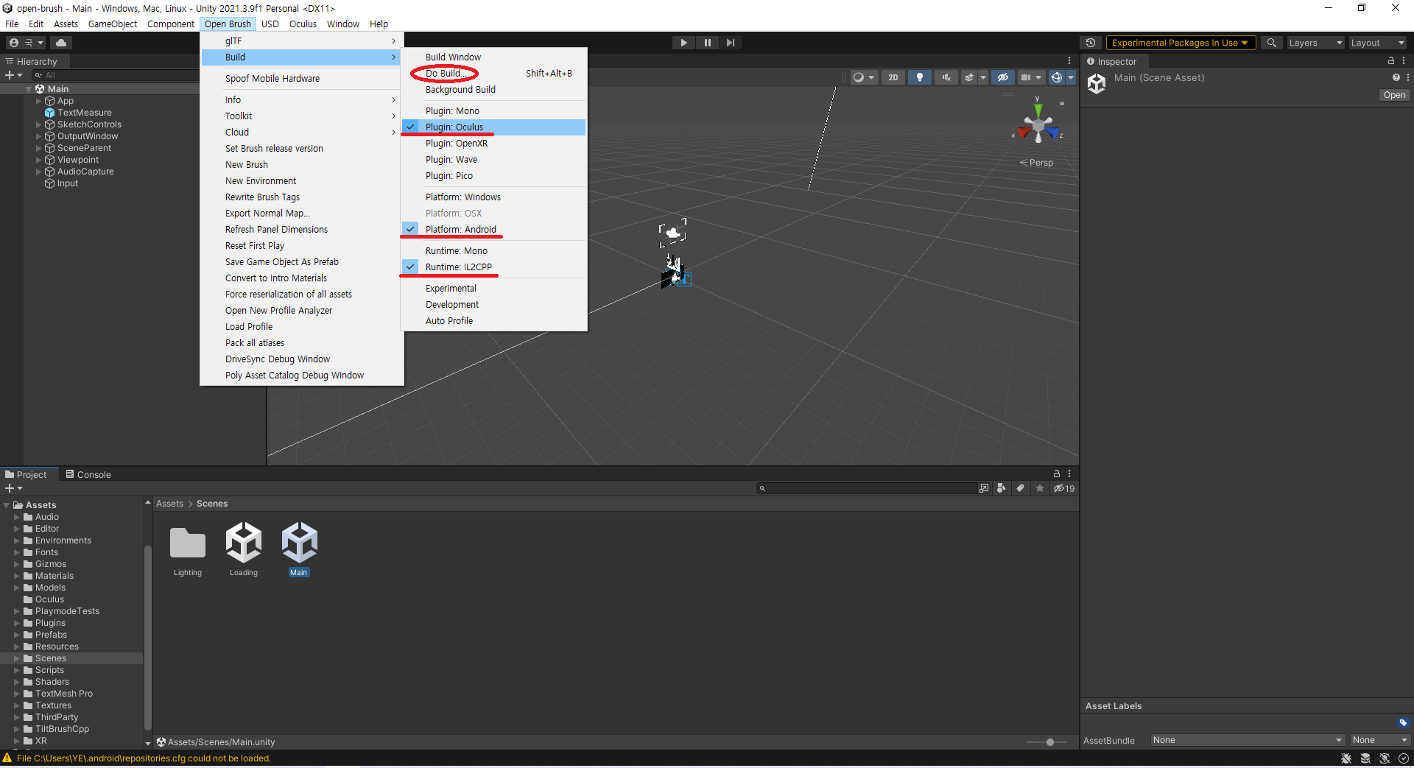This screenshot has width=1414, height=768.
Task: Click the scene camera settings icon
Action: 1026,77
